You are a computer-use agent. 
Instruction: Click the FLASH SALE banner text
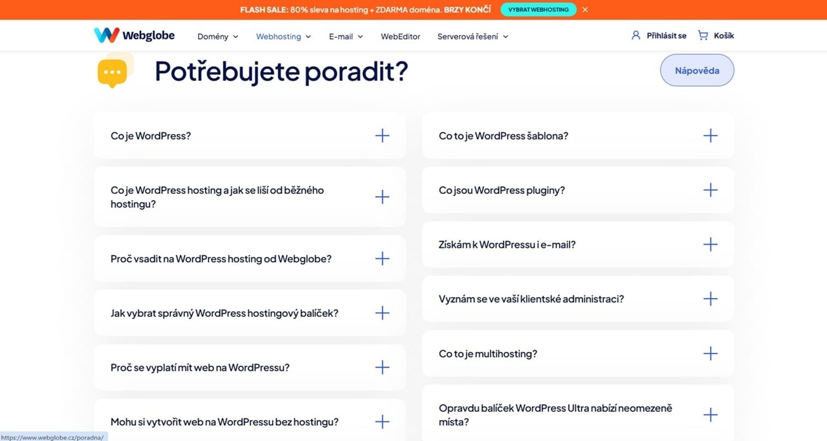366,10
